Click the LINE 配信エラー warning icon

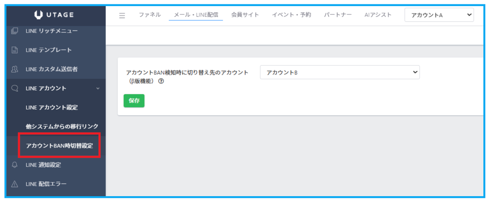coord(14,184)
